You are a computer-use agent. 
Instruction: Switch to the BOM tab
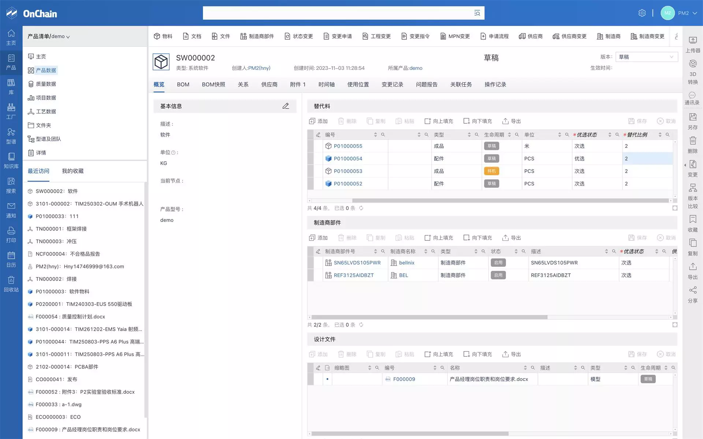183,85
